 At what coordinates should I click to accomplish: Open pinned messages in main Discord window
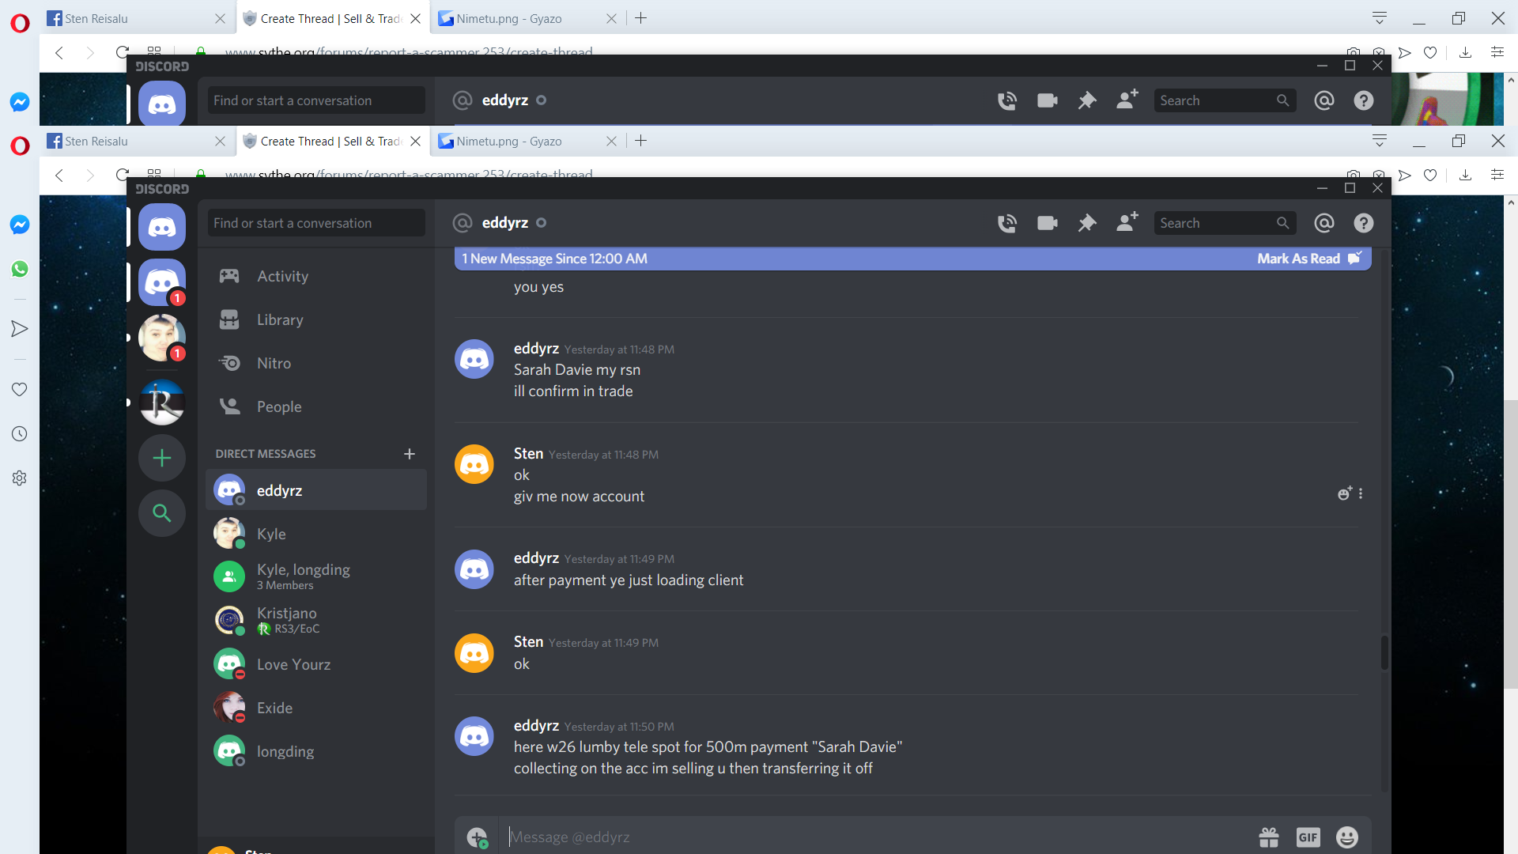click(1087, 224)
